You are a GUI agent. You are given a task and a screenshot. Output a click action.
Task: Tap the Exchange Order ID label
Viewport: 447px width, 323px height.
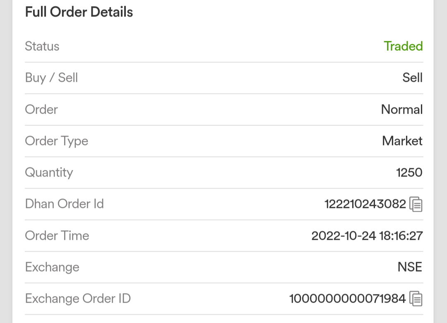pos(78,299)
